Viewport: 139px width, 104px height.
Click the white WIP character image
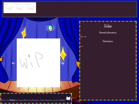(x=38, y=63)
